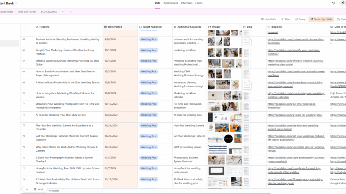Click the Date Posted column header

click(x=115, y=27)
